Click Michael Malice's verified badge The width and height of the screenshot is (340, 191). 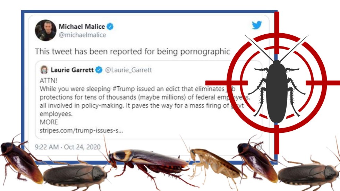110,26
